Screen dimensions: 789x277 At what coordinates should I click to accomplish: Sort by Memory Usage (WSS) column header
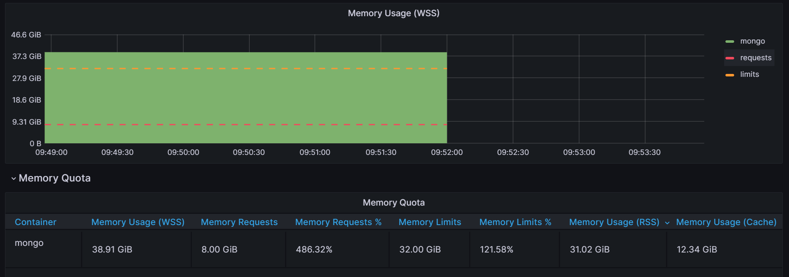138,222
